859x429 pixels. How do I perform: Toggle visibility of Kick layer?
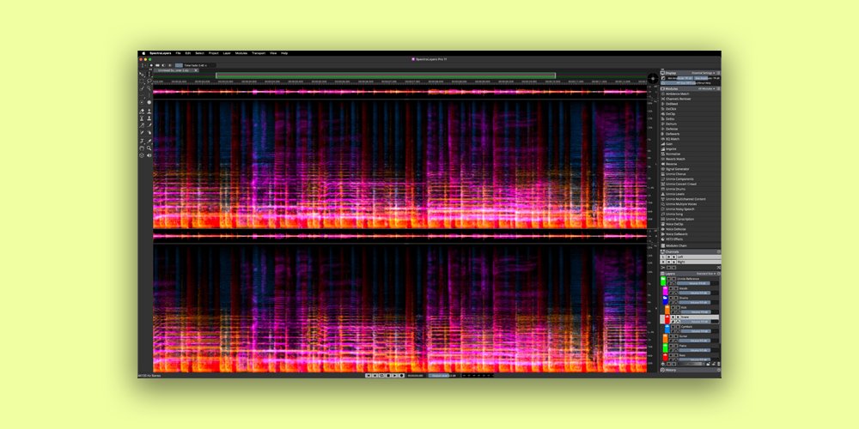tap(673, 307)
